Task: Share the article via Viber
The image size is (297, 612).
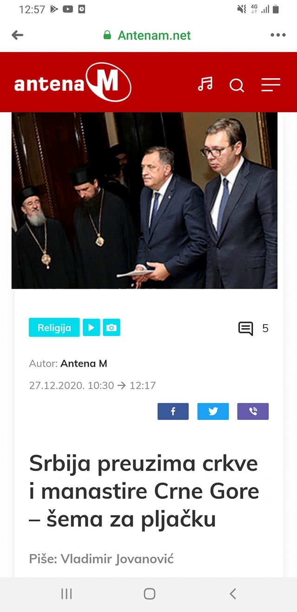Action: coord(253,411)
